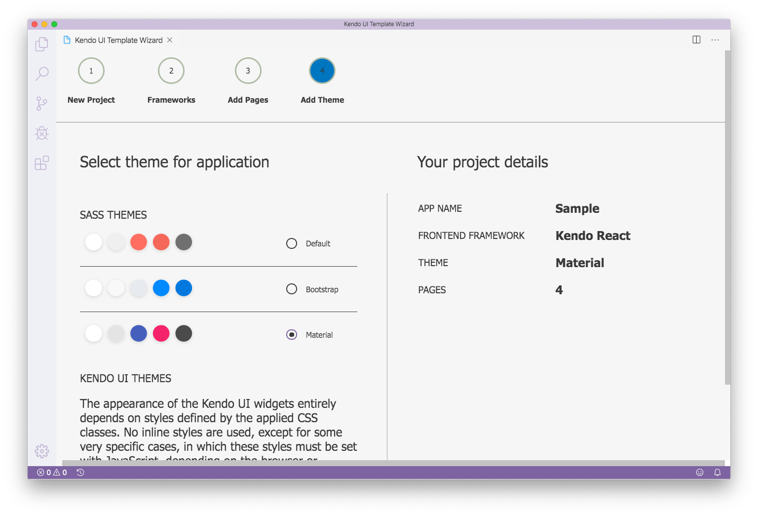The height and width of the screenshot is (516, 758).
Task: Open the Manage gear menu
Action: [x=42, y=451]
